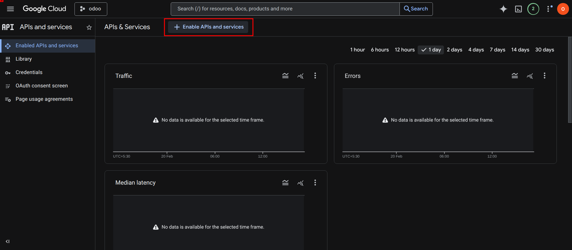This screenshot has height=250, width=572.
Task: Open OAuth consent screen
Action: (48, 86)
